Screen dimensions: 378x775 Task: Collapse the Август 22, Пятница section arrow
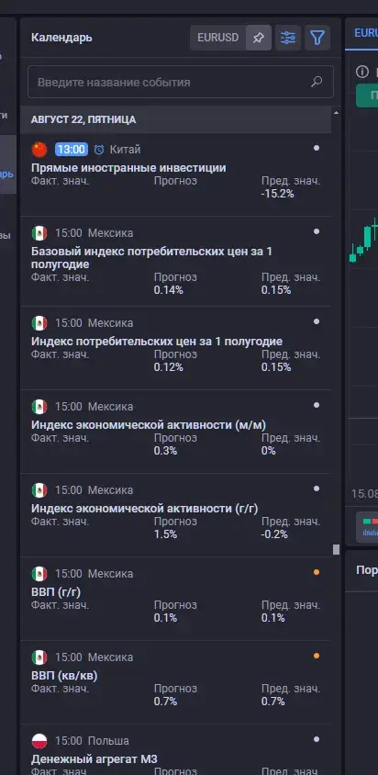337,113
